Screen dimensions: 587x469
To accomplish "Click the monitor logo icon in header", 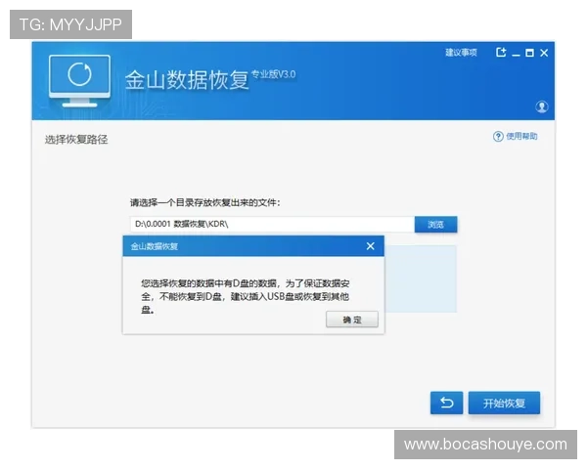I will pyautogui.click(x=80, y=81).
